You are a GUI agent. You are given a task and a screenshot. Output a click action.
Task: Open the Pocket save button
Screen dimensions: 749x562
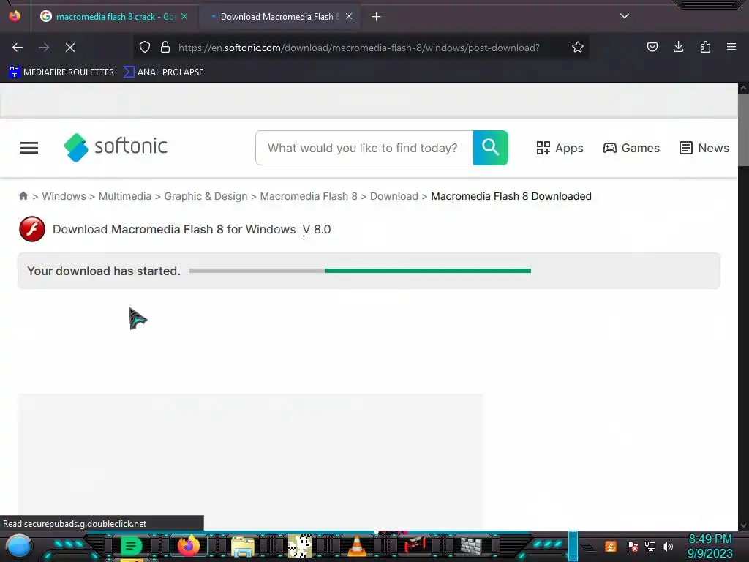(652, 48)
